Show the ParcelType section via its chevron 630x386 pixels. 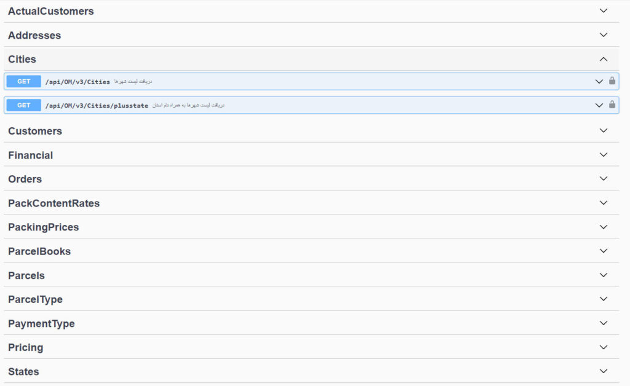(x=603, y=299)
